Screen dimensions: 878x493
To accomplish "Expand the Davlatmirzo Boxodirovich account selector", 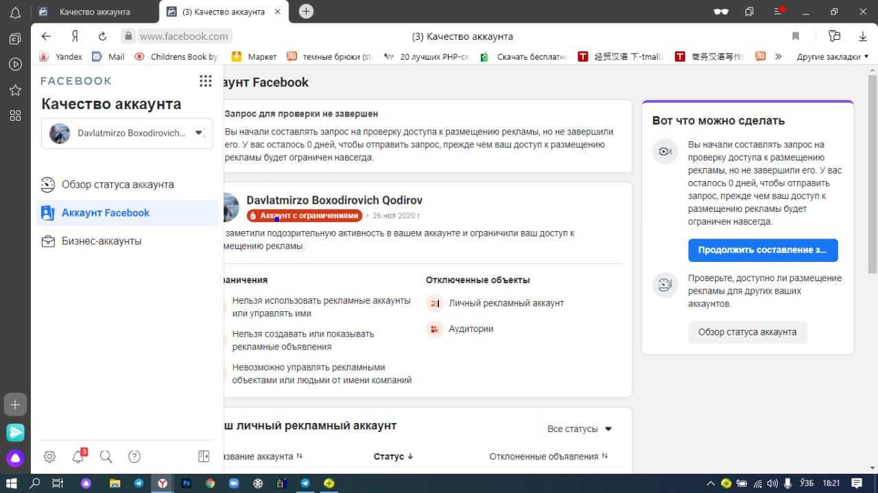I will (x=127, y=133).
